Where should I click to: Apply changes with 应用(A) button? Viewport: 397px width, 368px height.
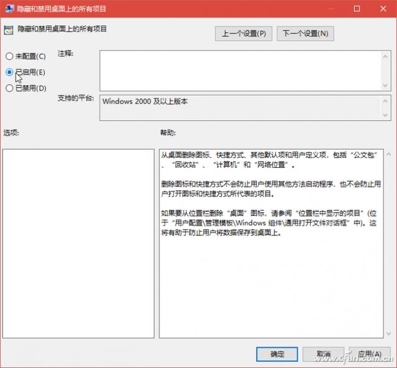370,354
